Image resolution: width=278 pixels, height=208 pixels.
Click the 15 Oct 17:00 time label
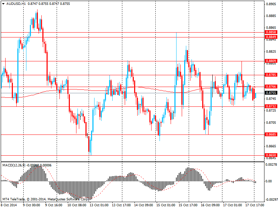(188, 205)
